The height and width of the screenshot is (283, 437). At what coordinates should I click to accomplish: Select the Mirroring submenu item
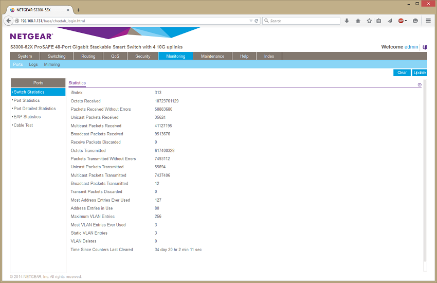[52, 64]
